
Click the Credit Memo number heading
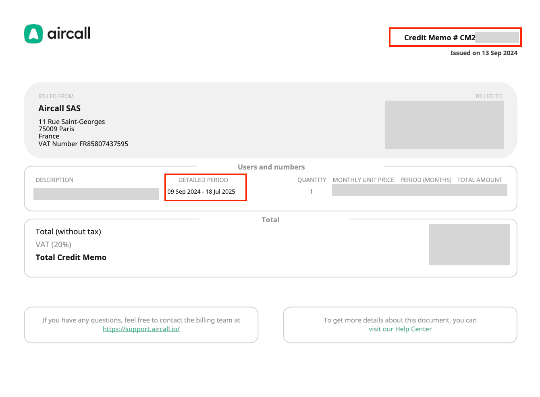[x=439, y=37]
